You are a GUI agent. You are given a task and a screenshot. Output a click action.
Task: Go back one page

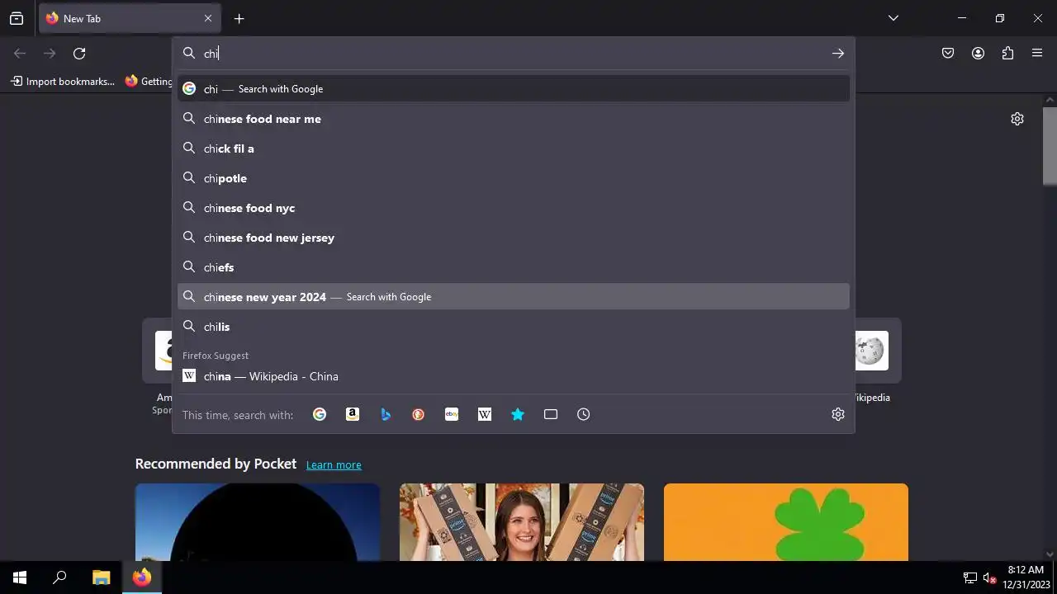click(x=20, y=54)
